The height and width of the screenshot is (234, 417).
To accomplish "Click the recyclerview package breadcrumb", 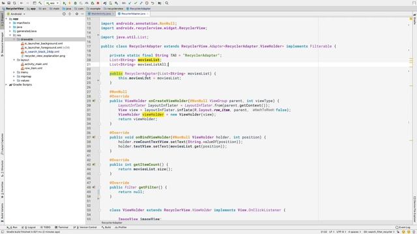I will [113, 8].
